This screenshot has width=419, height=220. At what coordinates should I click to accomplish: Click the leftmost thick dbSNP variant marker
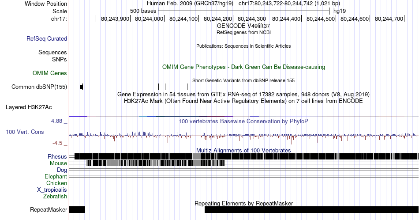[x=82, y=87]
